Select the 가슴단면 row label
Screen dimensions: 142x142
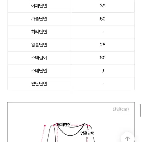39,19
